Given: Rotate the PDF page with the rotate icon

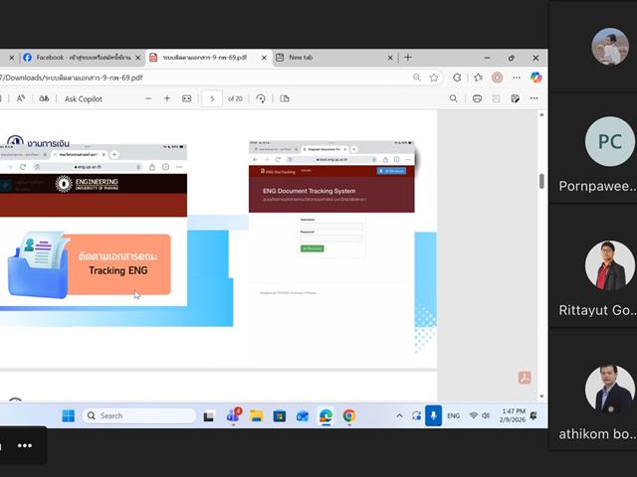Looking at the screenshot, I should (x=261, y=98).
